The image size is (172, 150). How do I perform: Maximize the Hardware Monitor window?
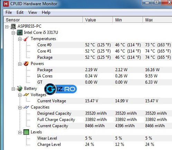pos(156,2)
